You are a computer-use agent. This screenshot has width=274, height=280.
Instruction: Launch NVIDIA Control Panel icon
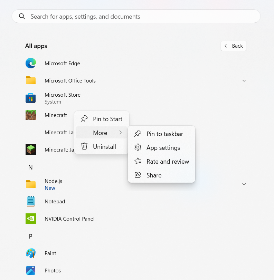[x=31, y=219]
